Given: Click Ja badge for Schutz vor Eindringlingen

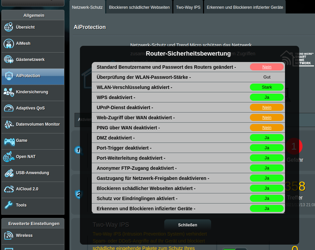Looking at the screenshot, I should pyautogui.click(x=267, y=198).
